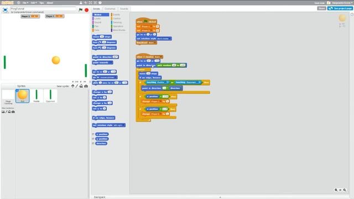
Task: Open the About menu item
Action: coord(50,3)
